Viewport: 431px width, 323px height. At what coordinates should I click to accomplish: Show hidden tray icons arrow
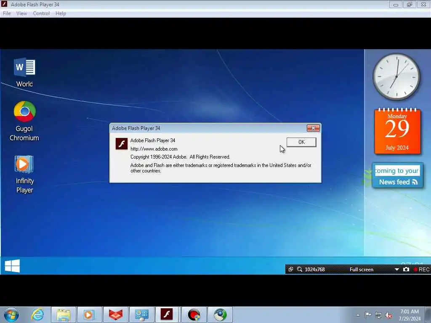point(358,315)
